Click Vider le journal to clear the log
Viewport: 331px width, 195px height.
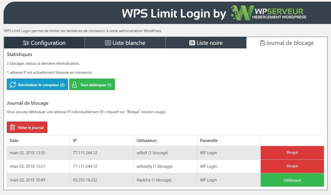(x=27, y=127)
